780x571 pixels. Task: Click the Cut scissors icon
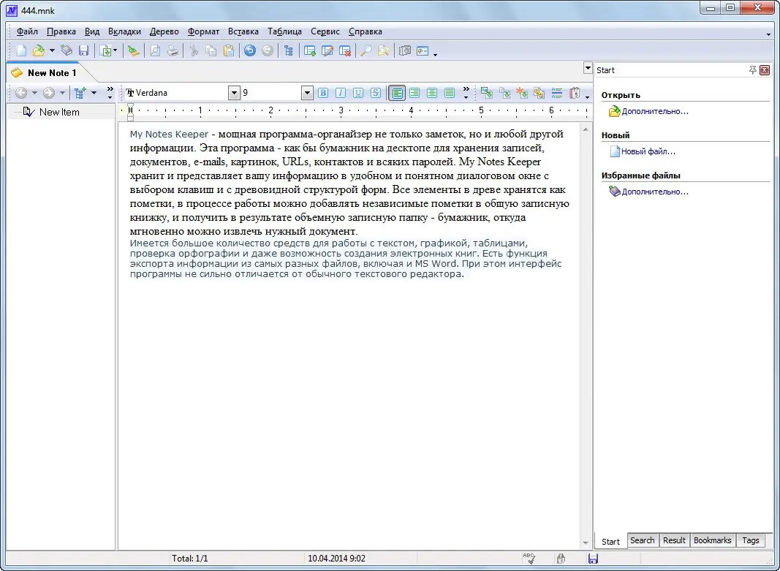(194, 50)
